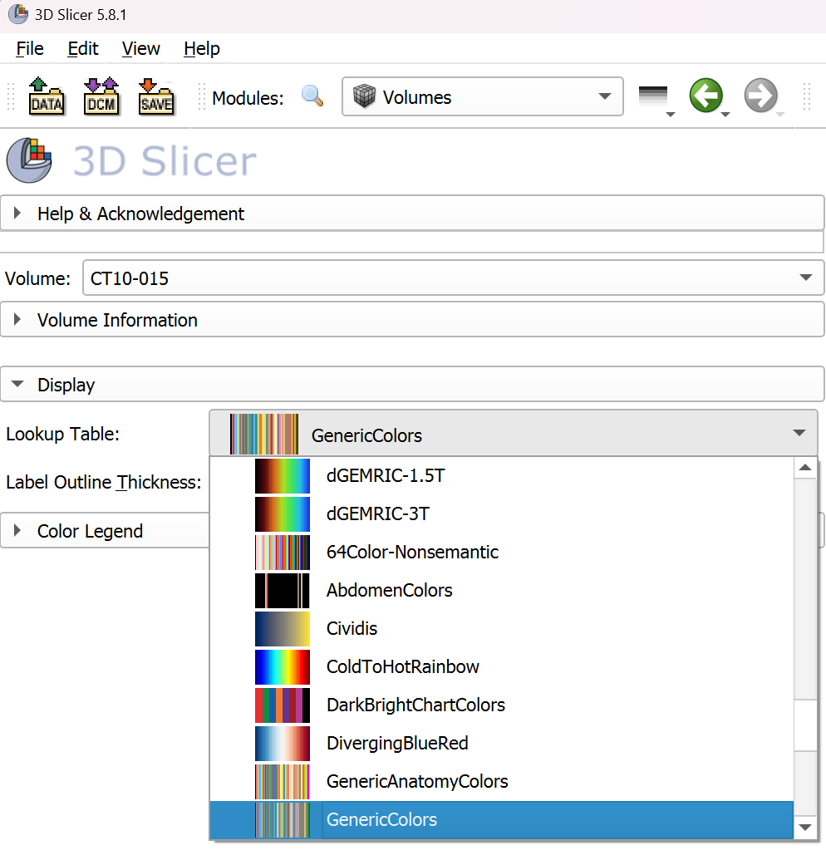The height and width of the screenshot is (855, 826).
Task: Open the Volumes module selector dropdown
Action: tap(482, 96)
